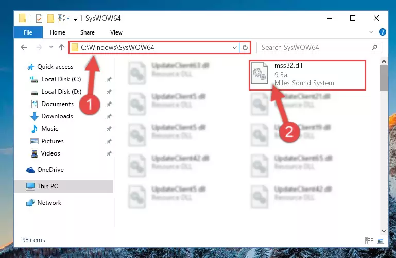Click the pin icon next to Music
This screenshot has height=258, width=396.
click(109, 129)
